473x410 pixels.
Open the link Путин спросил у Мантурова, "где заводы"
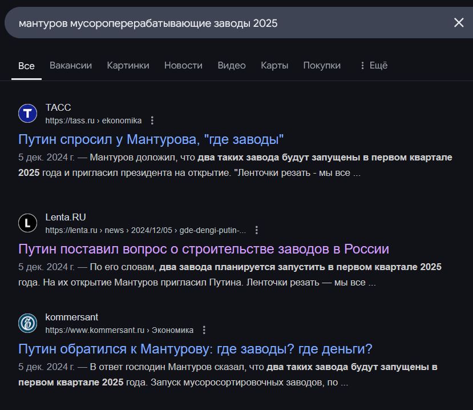pyautogui.click(x=151, y=139)
